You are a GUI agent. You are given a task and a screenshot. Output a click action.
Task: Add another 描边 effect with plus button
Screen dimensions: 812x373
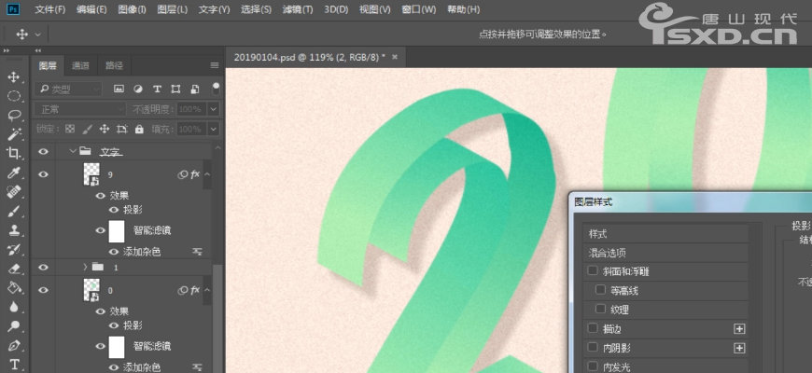coord(740,328)
